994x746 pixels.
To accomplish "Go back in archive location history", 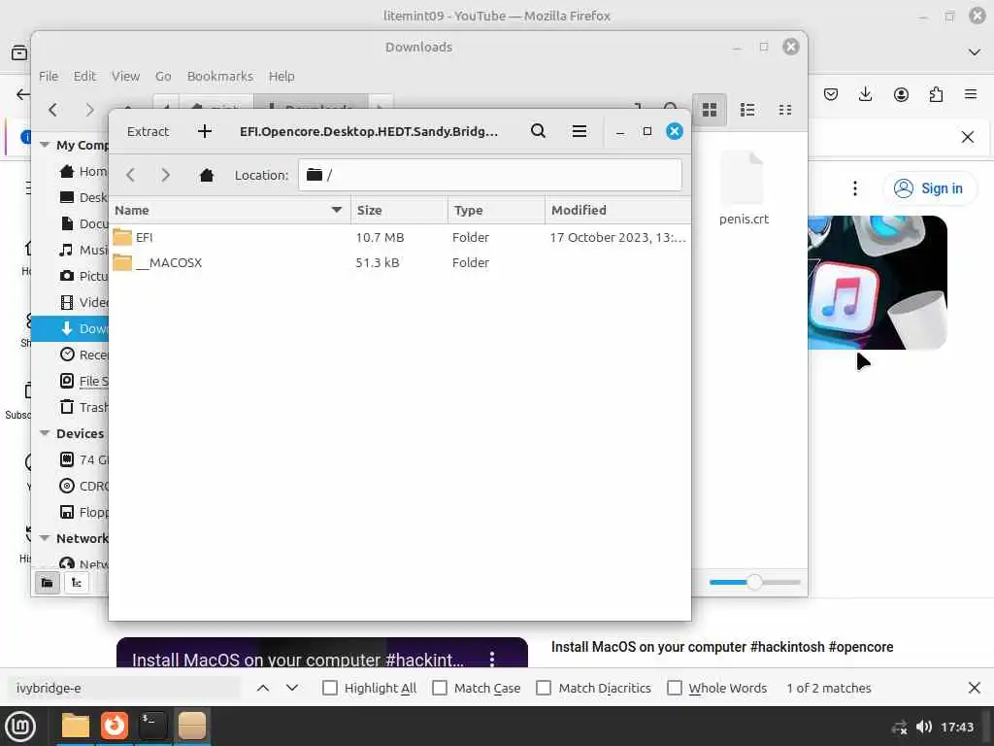I will (x=131, y=175).
